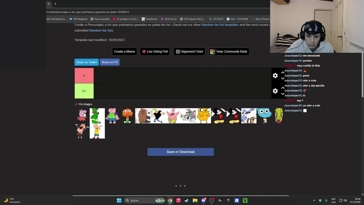Image resolution: width=364 pixels, height=205 pixels.
Task: Select the Clarence character image
Action: pyautogui.click(x=112, y=116)
